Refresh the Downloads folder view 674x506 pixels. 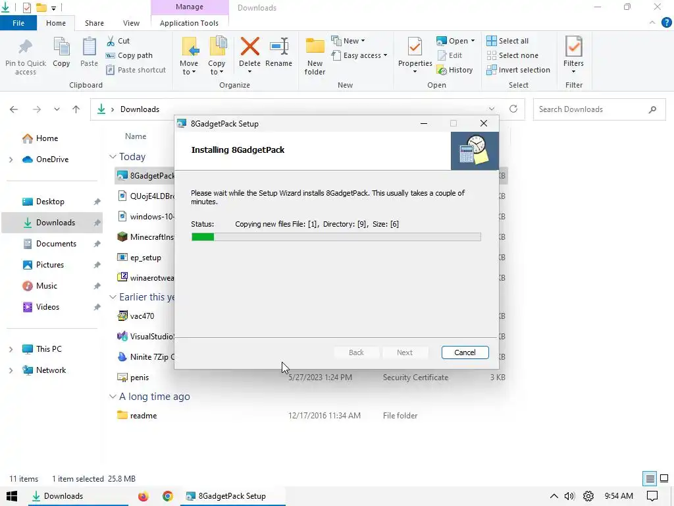(513, 109)
